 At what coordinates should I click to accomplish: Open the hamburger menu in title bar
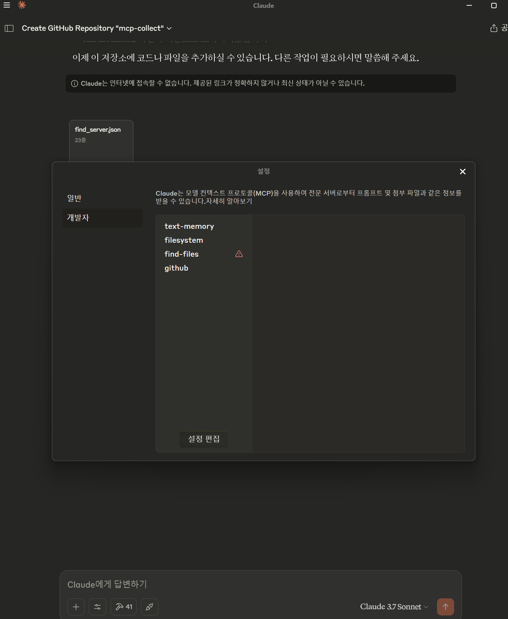(6, 5)
